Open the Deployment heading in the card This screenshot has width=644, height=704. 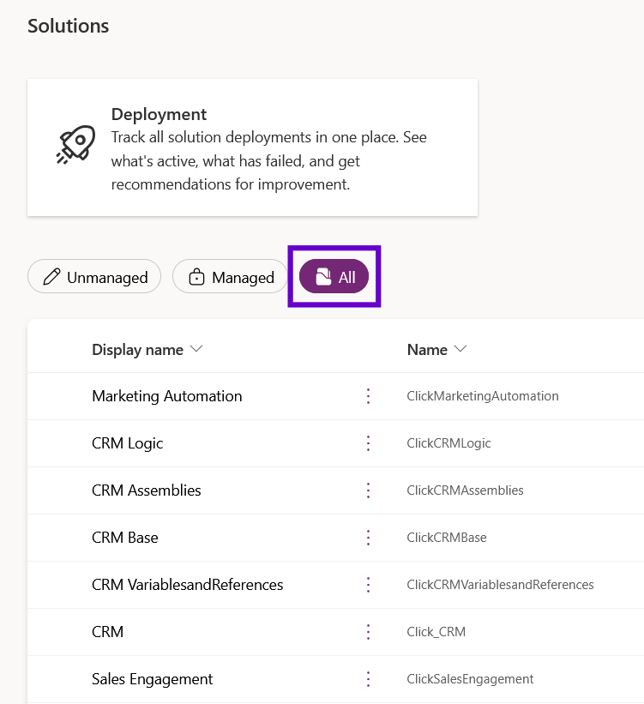click(x=159, y=114)
